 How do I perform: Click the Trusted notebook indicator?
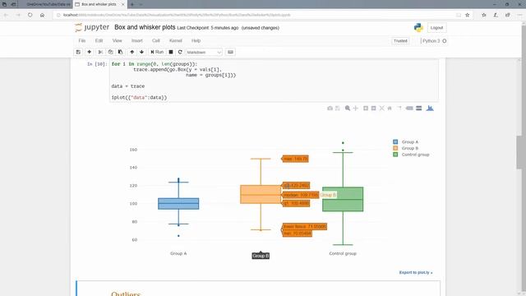coord(400,41)
